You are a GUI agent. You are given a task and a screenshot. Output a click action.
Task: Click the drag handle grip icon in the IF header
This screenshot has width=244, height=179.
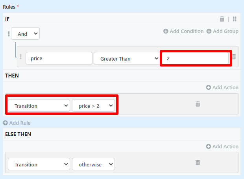tap(235, 19)
